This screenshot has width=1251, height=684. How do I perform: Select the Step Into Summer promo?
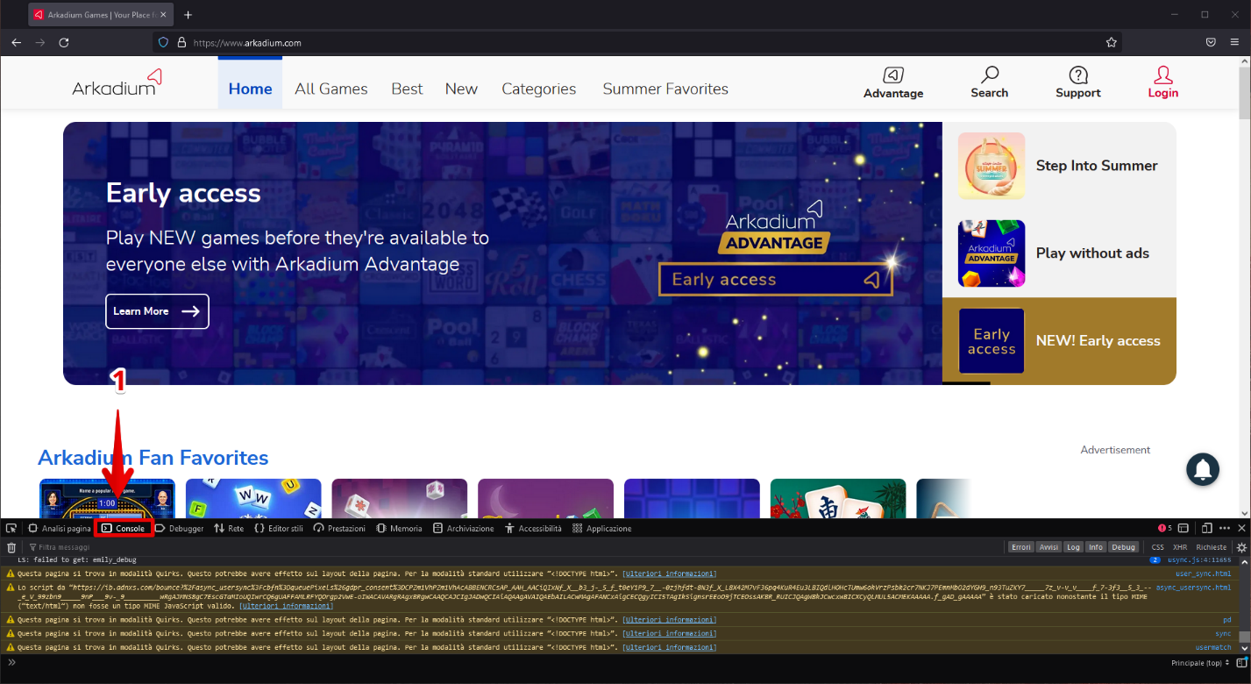tap(1059, 166)
